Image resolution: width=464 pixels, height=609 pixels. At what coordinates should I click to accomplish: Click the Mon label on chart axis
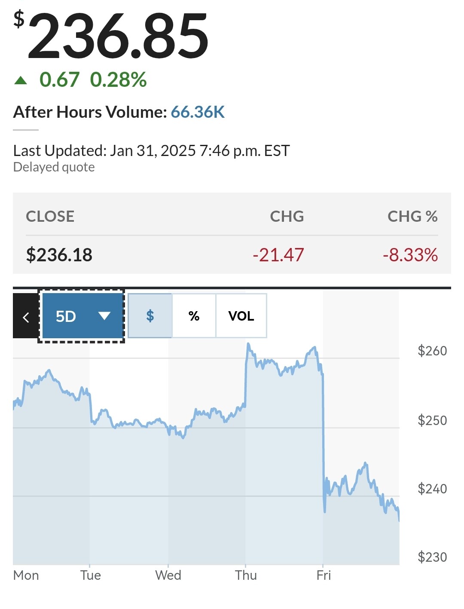[26, 575]
